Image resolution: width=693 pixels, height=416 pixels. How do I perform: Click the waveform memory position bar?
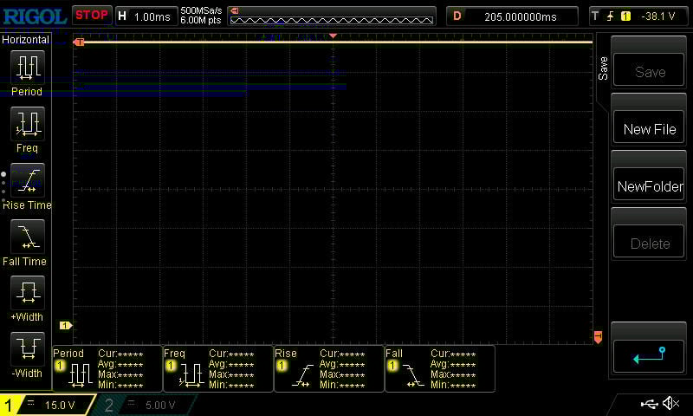332,16
